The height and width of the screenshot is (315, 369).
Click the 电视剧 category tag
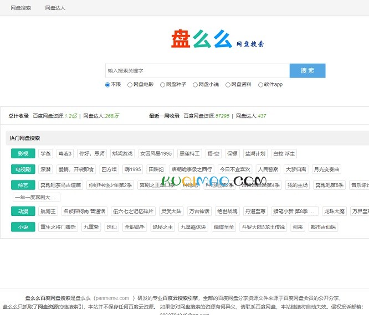coord(23,169)
